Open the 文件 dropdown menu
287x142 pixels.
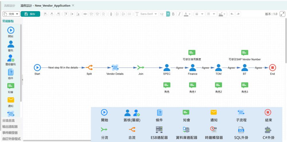pyautogui.click(x=11, y=14)
